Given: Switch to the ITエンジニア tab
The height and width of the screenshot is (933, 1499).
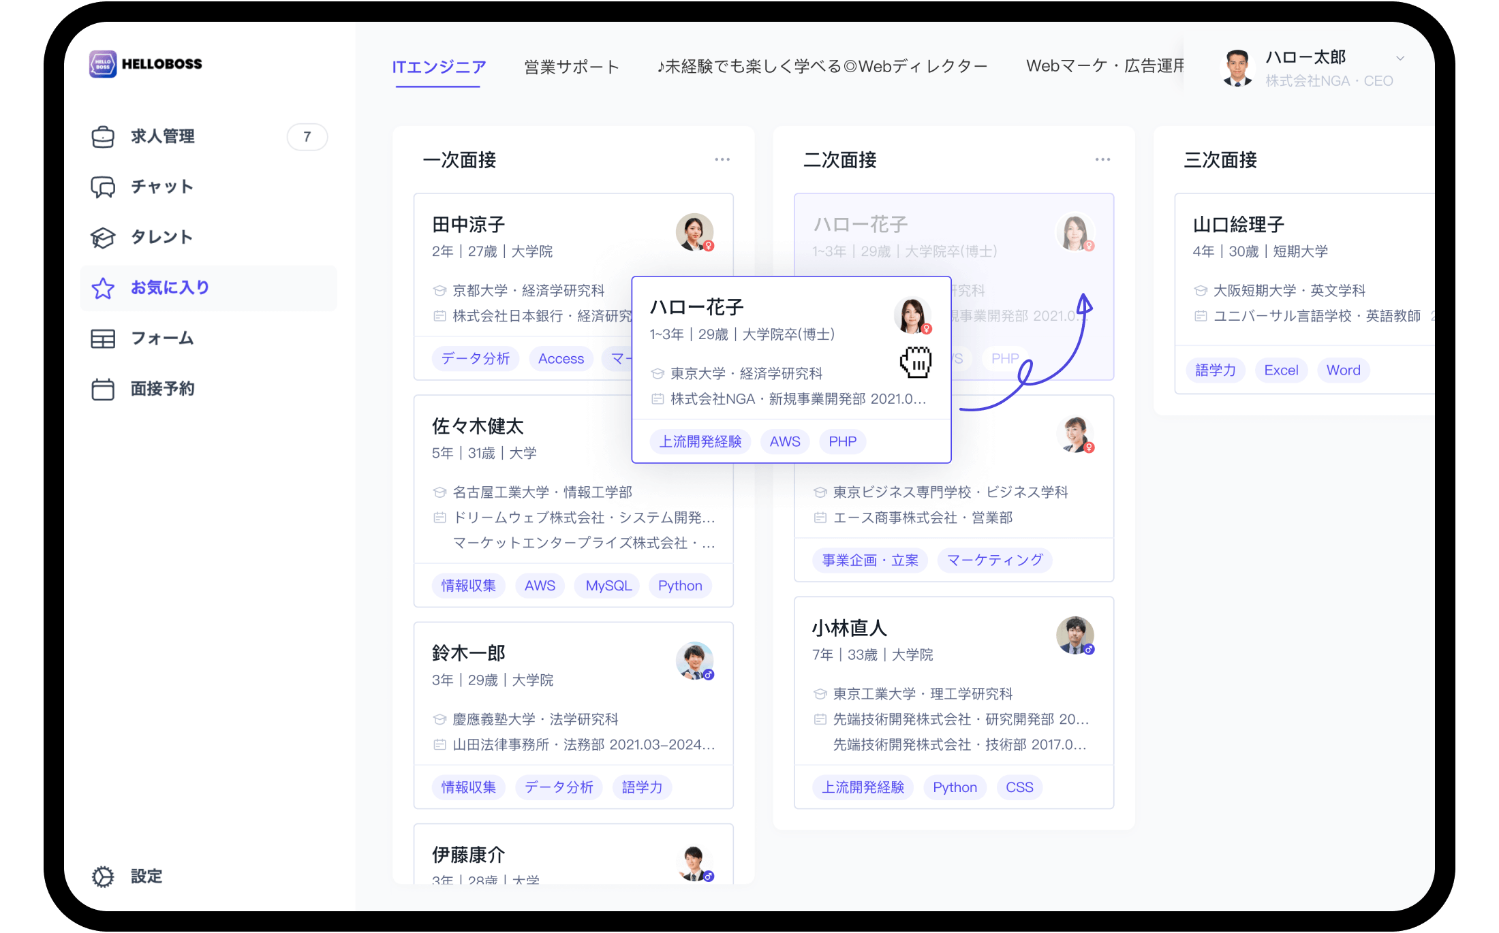Looking at the screenshot, I should point(439,67).
